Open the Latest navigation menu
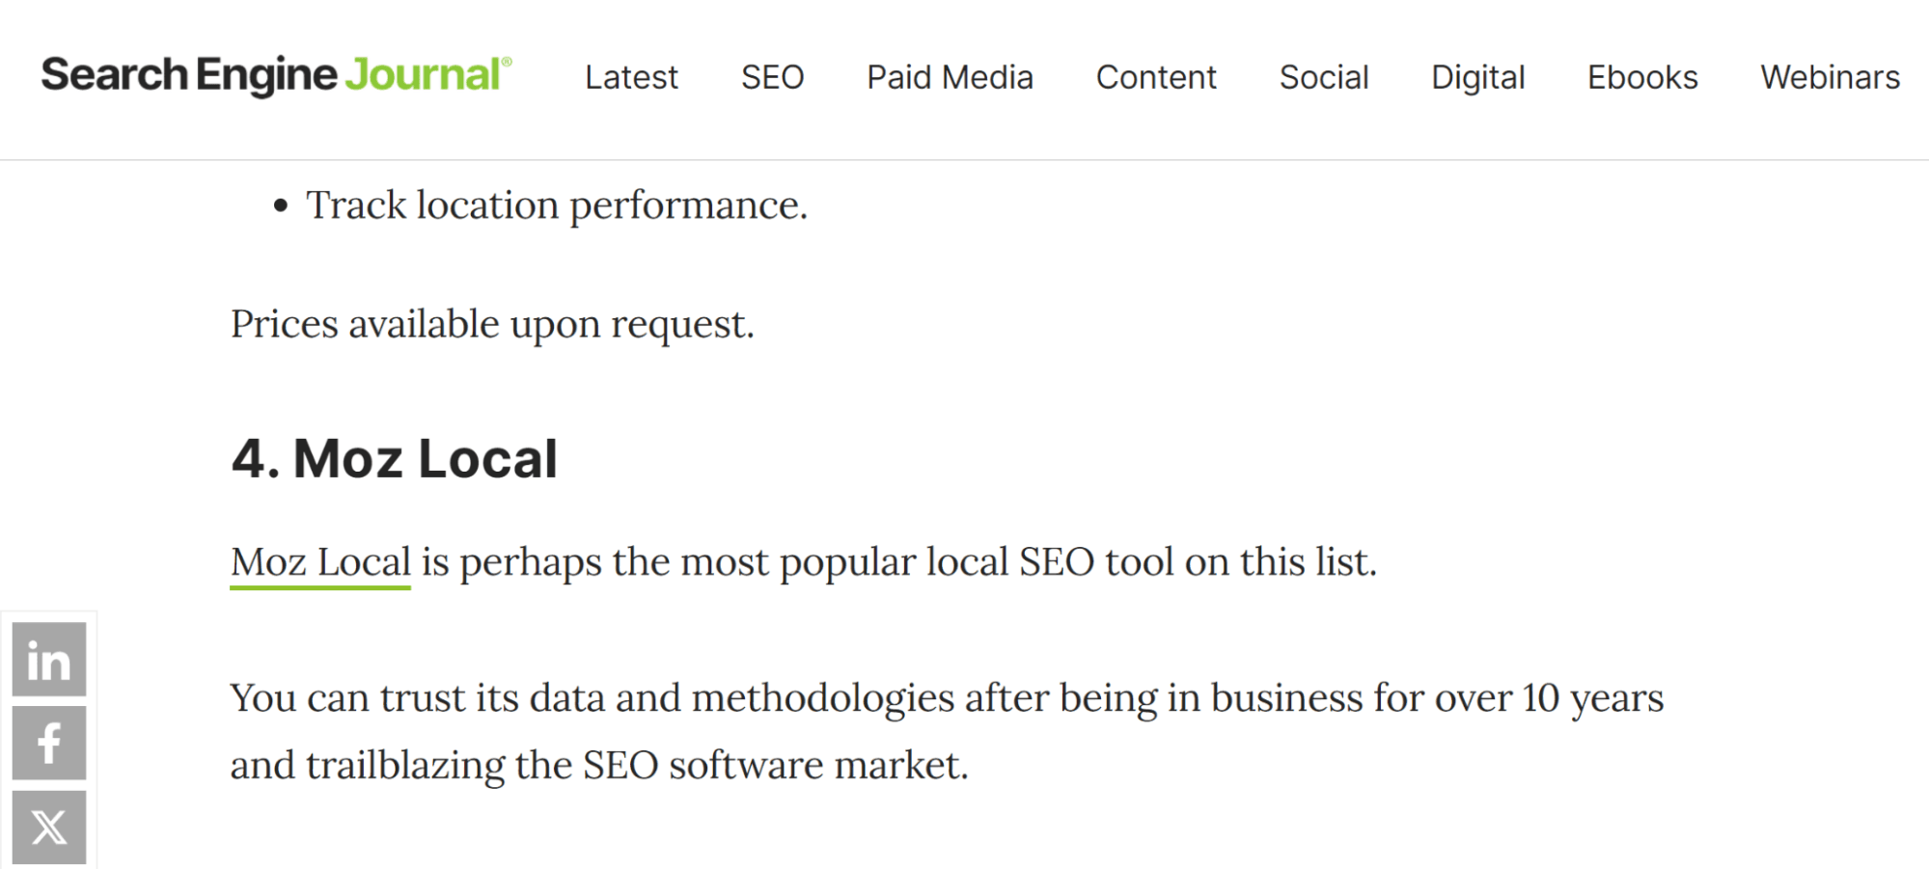This screenshot has height=869, width=1929. pyautogui.click(x=631, y=77)
